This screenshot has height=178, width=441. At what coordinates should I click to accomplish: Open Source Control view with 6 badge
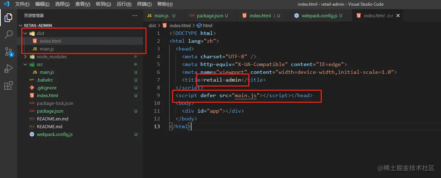point(9,52)
